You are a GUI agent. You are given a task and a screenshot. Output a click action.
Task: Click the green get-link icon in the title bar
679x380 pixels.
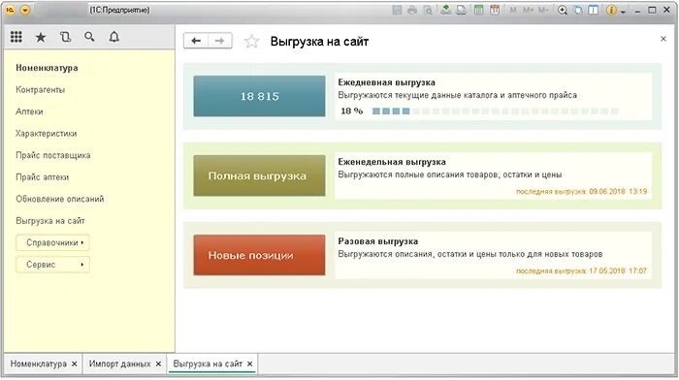pos(445,10)
